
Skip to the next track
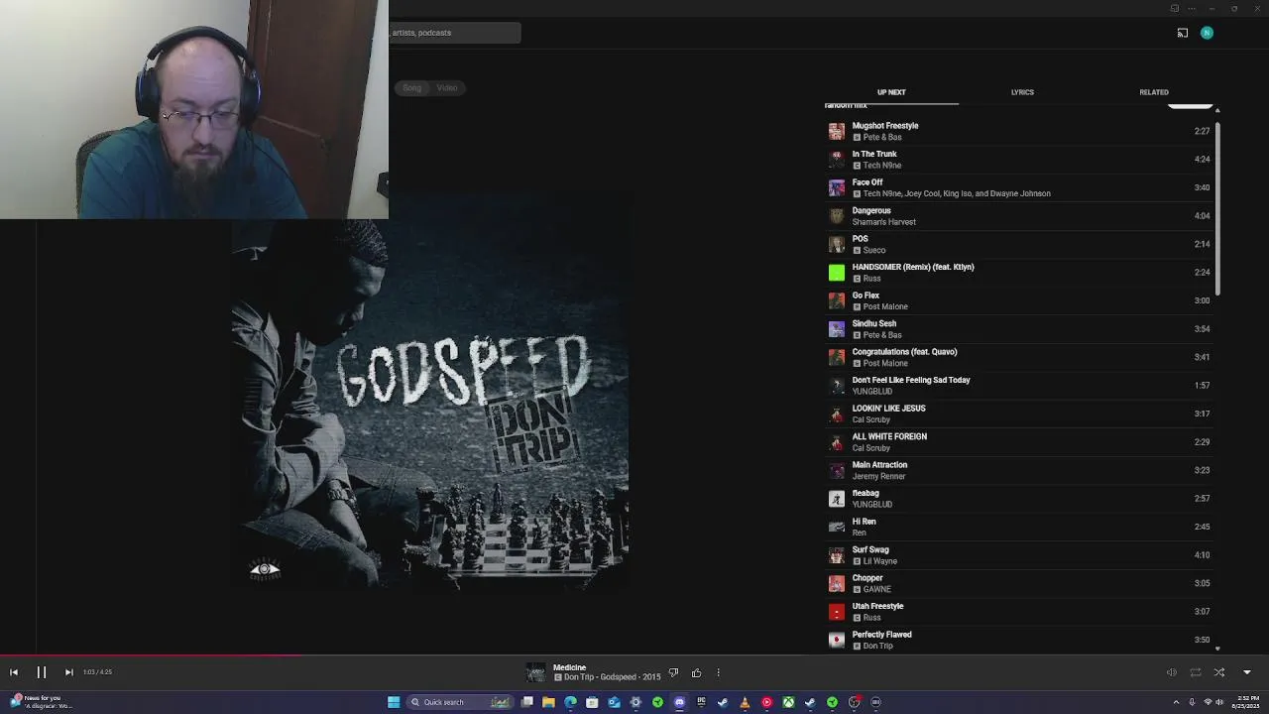[68, 672]
